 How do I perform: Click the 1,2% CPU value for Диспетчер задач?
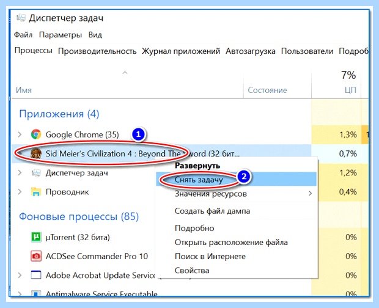[348, 173]
